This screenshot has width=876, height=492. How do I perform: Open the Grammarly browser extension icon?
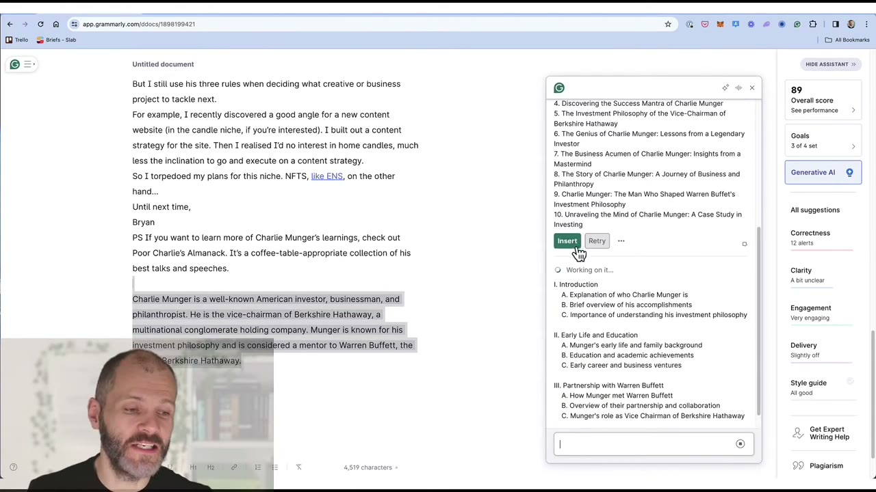pyautogui.click(x=797, y=24)
